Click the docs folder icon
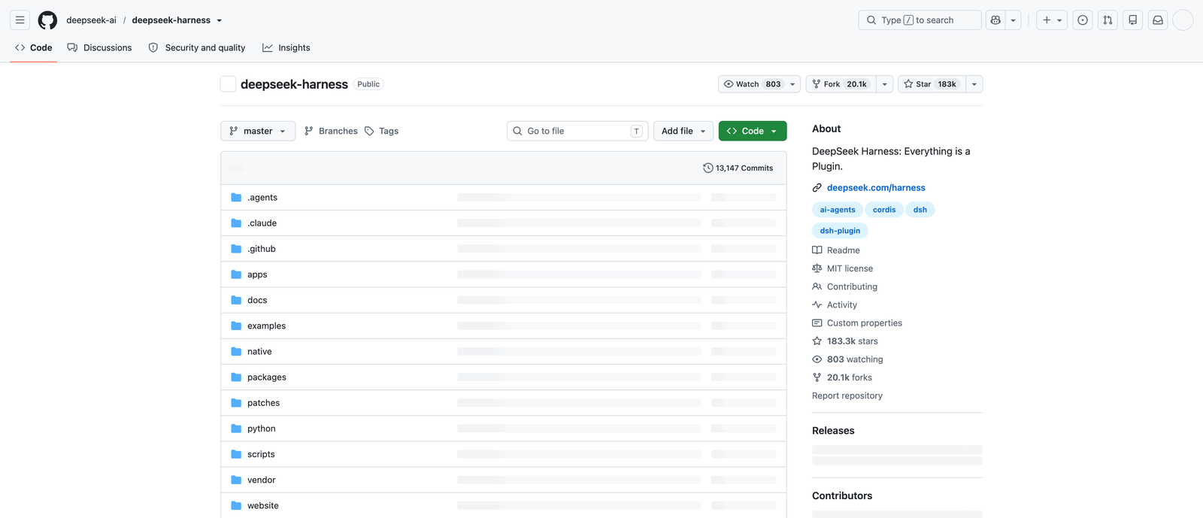The height and width of the screenshot is (518, 1203). coord(236,300)
